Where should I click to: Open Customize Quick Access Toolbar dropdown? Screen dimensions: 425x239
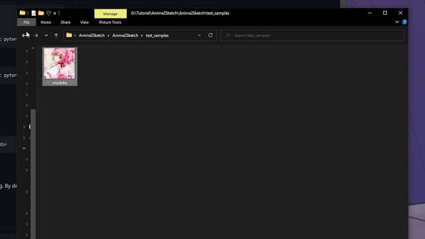click(54, 13)
